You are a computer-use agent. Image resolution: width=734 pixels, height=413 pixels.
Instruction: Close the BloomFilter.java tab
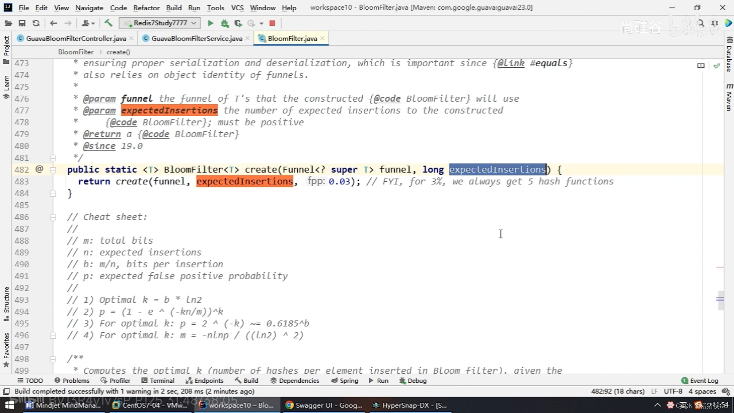322,38
